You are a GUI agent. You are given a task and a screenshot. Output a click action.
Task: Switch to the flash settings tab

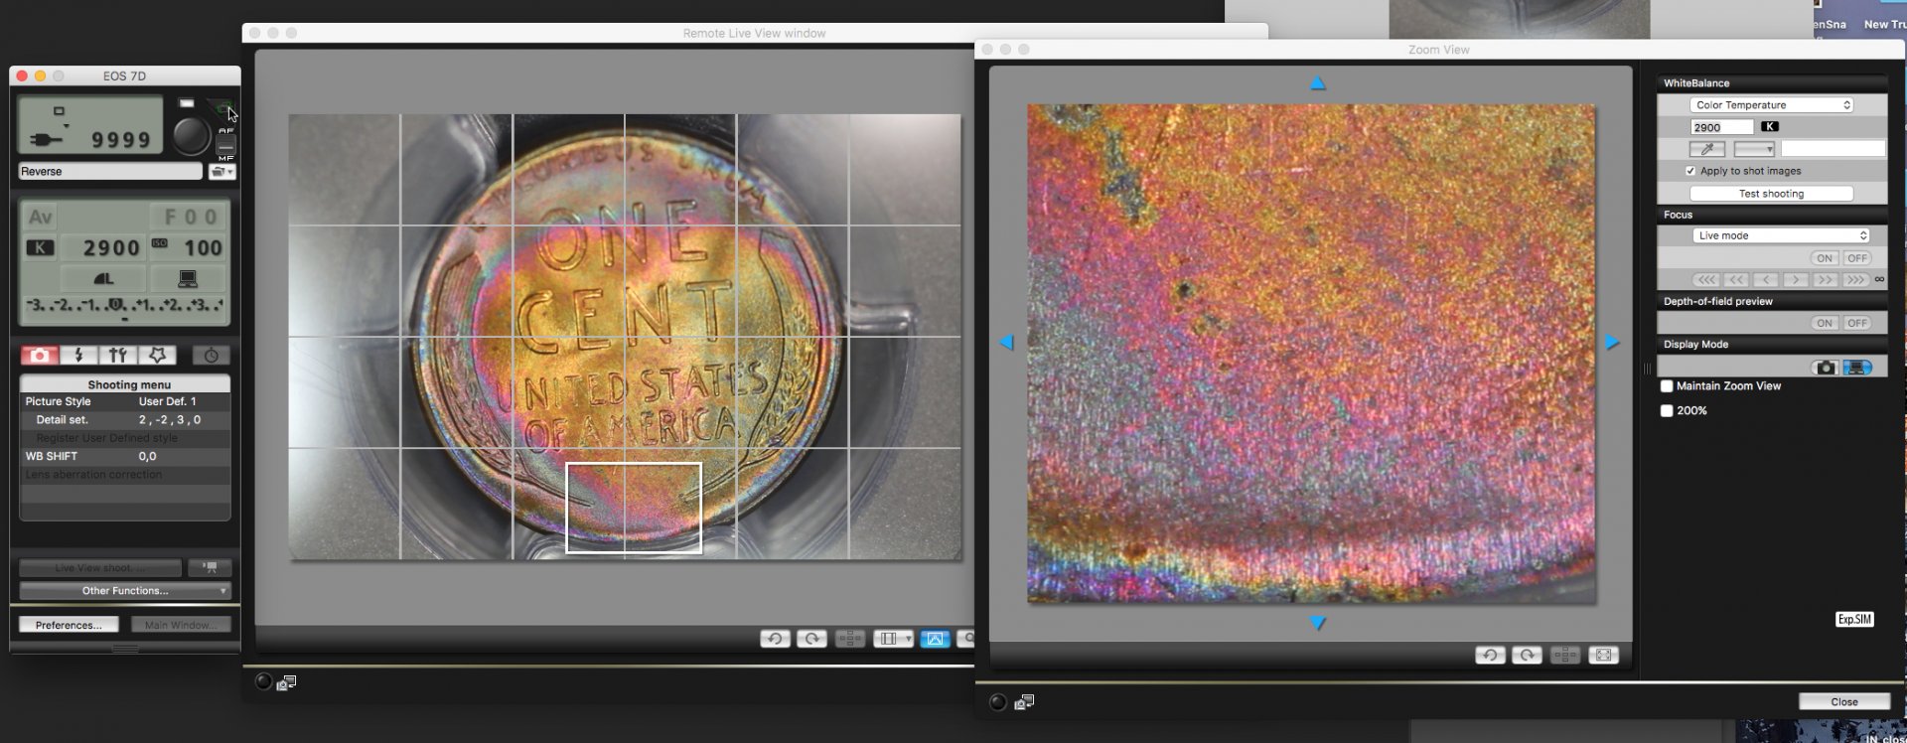coord(78,356)
